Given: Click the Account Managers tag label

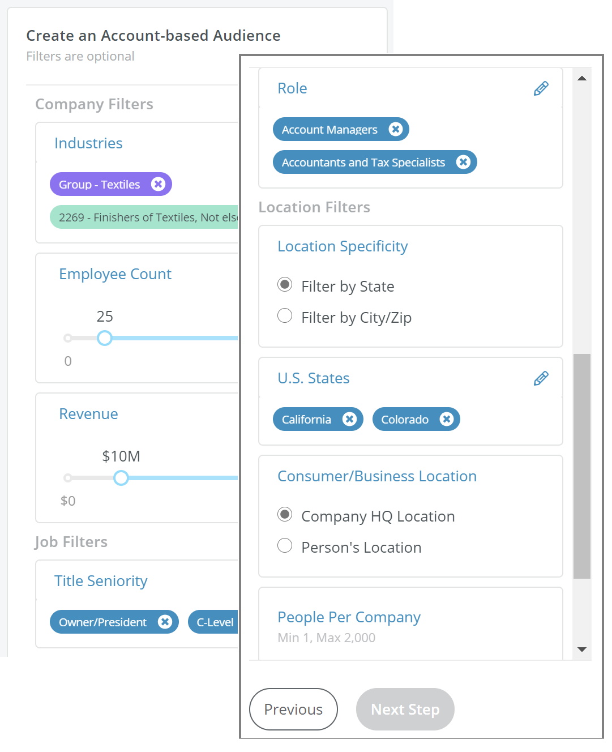Looking at the screenshot, I should [x=329, y=130].
